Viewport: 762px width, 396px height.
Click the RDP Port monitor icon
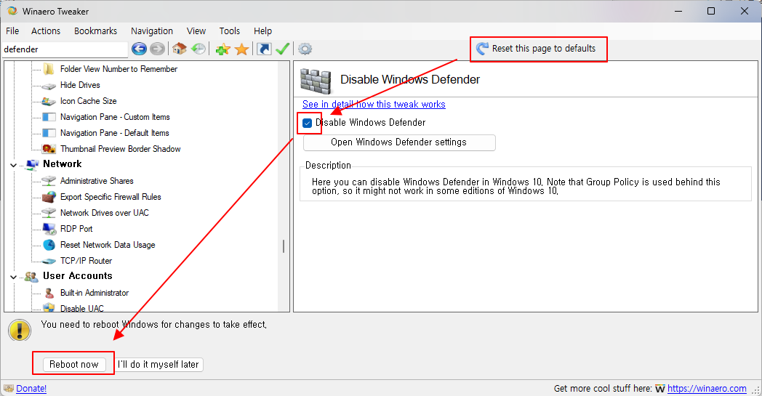tap(49, 229)
